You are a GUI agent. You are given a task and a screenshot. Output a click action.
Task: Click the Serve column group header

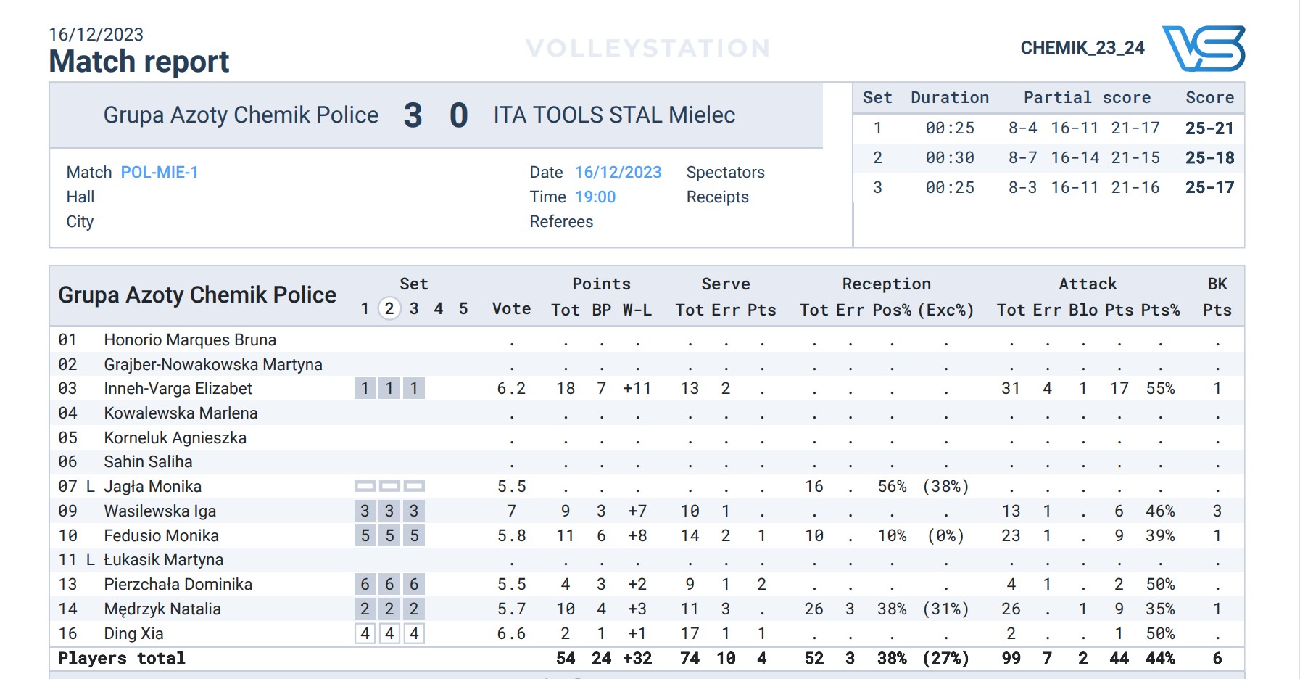tap(726, 284)
